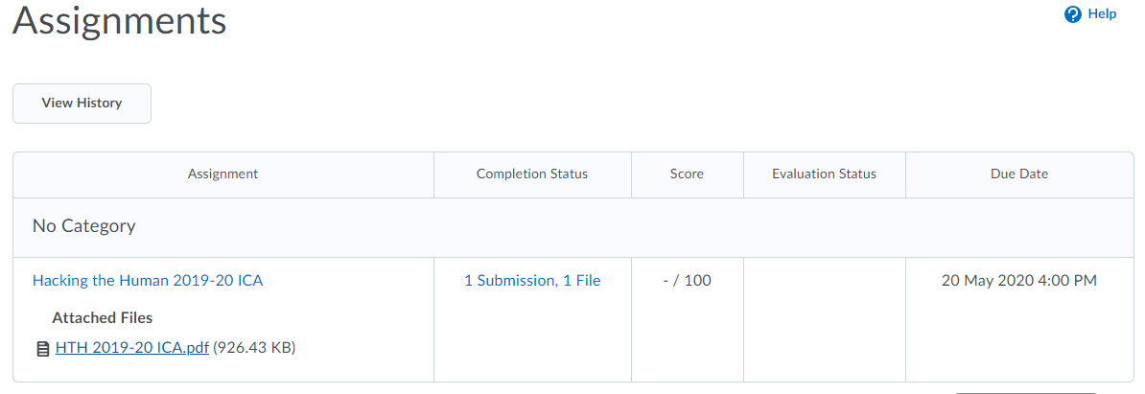View the 1 Submission, 1 File link
1145x394 pixels.
(532, 281)
